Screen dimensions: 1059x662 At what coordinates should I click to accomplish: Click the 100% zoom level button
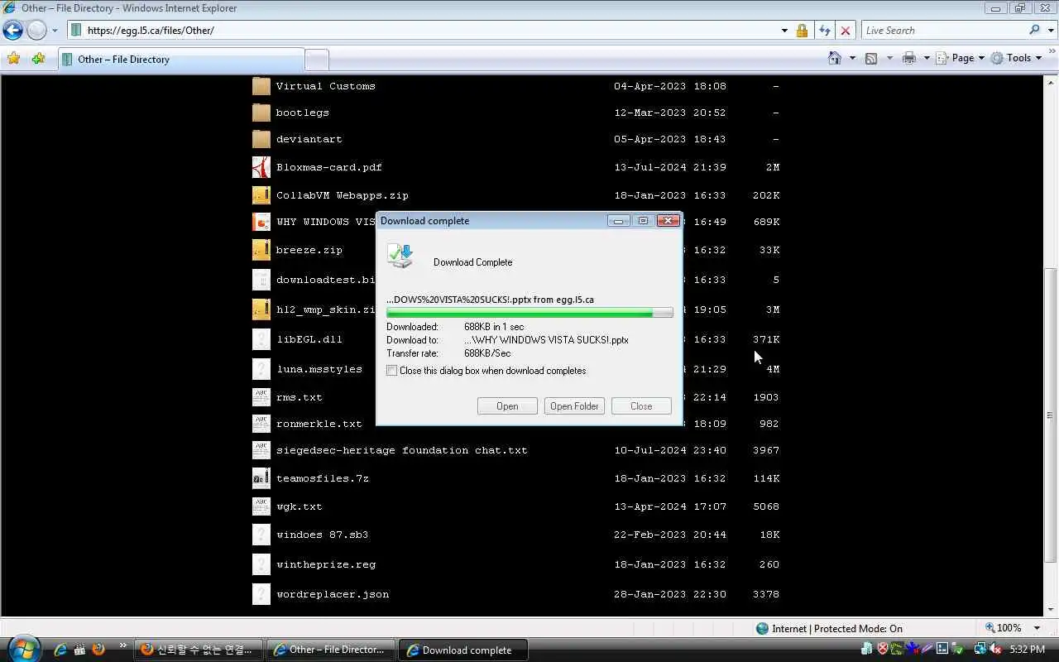pyautogui.click(x=1003, y=628)
